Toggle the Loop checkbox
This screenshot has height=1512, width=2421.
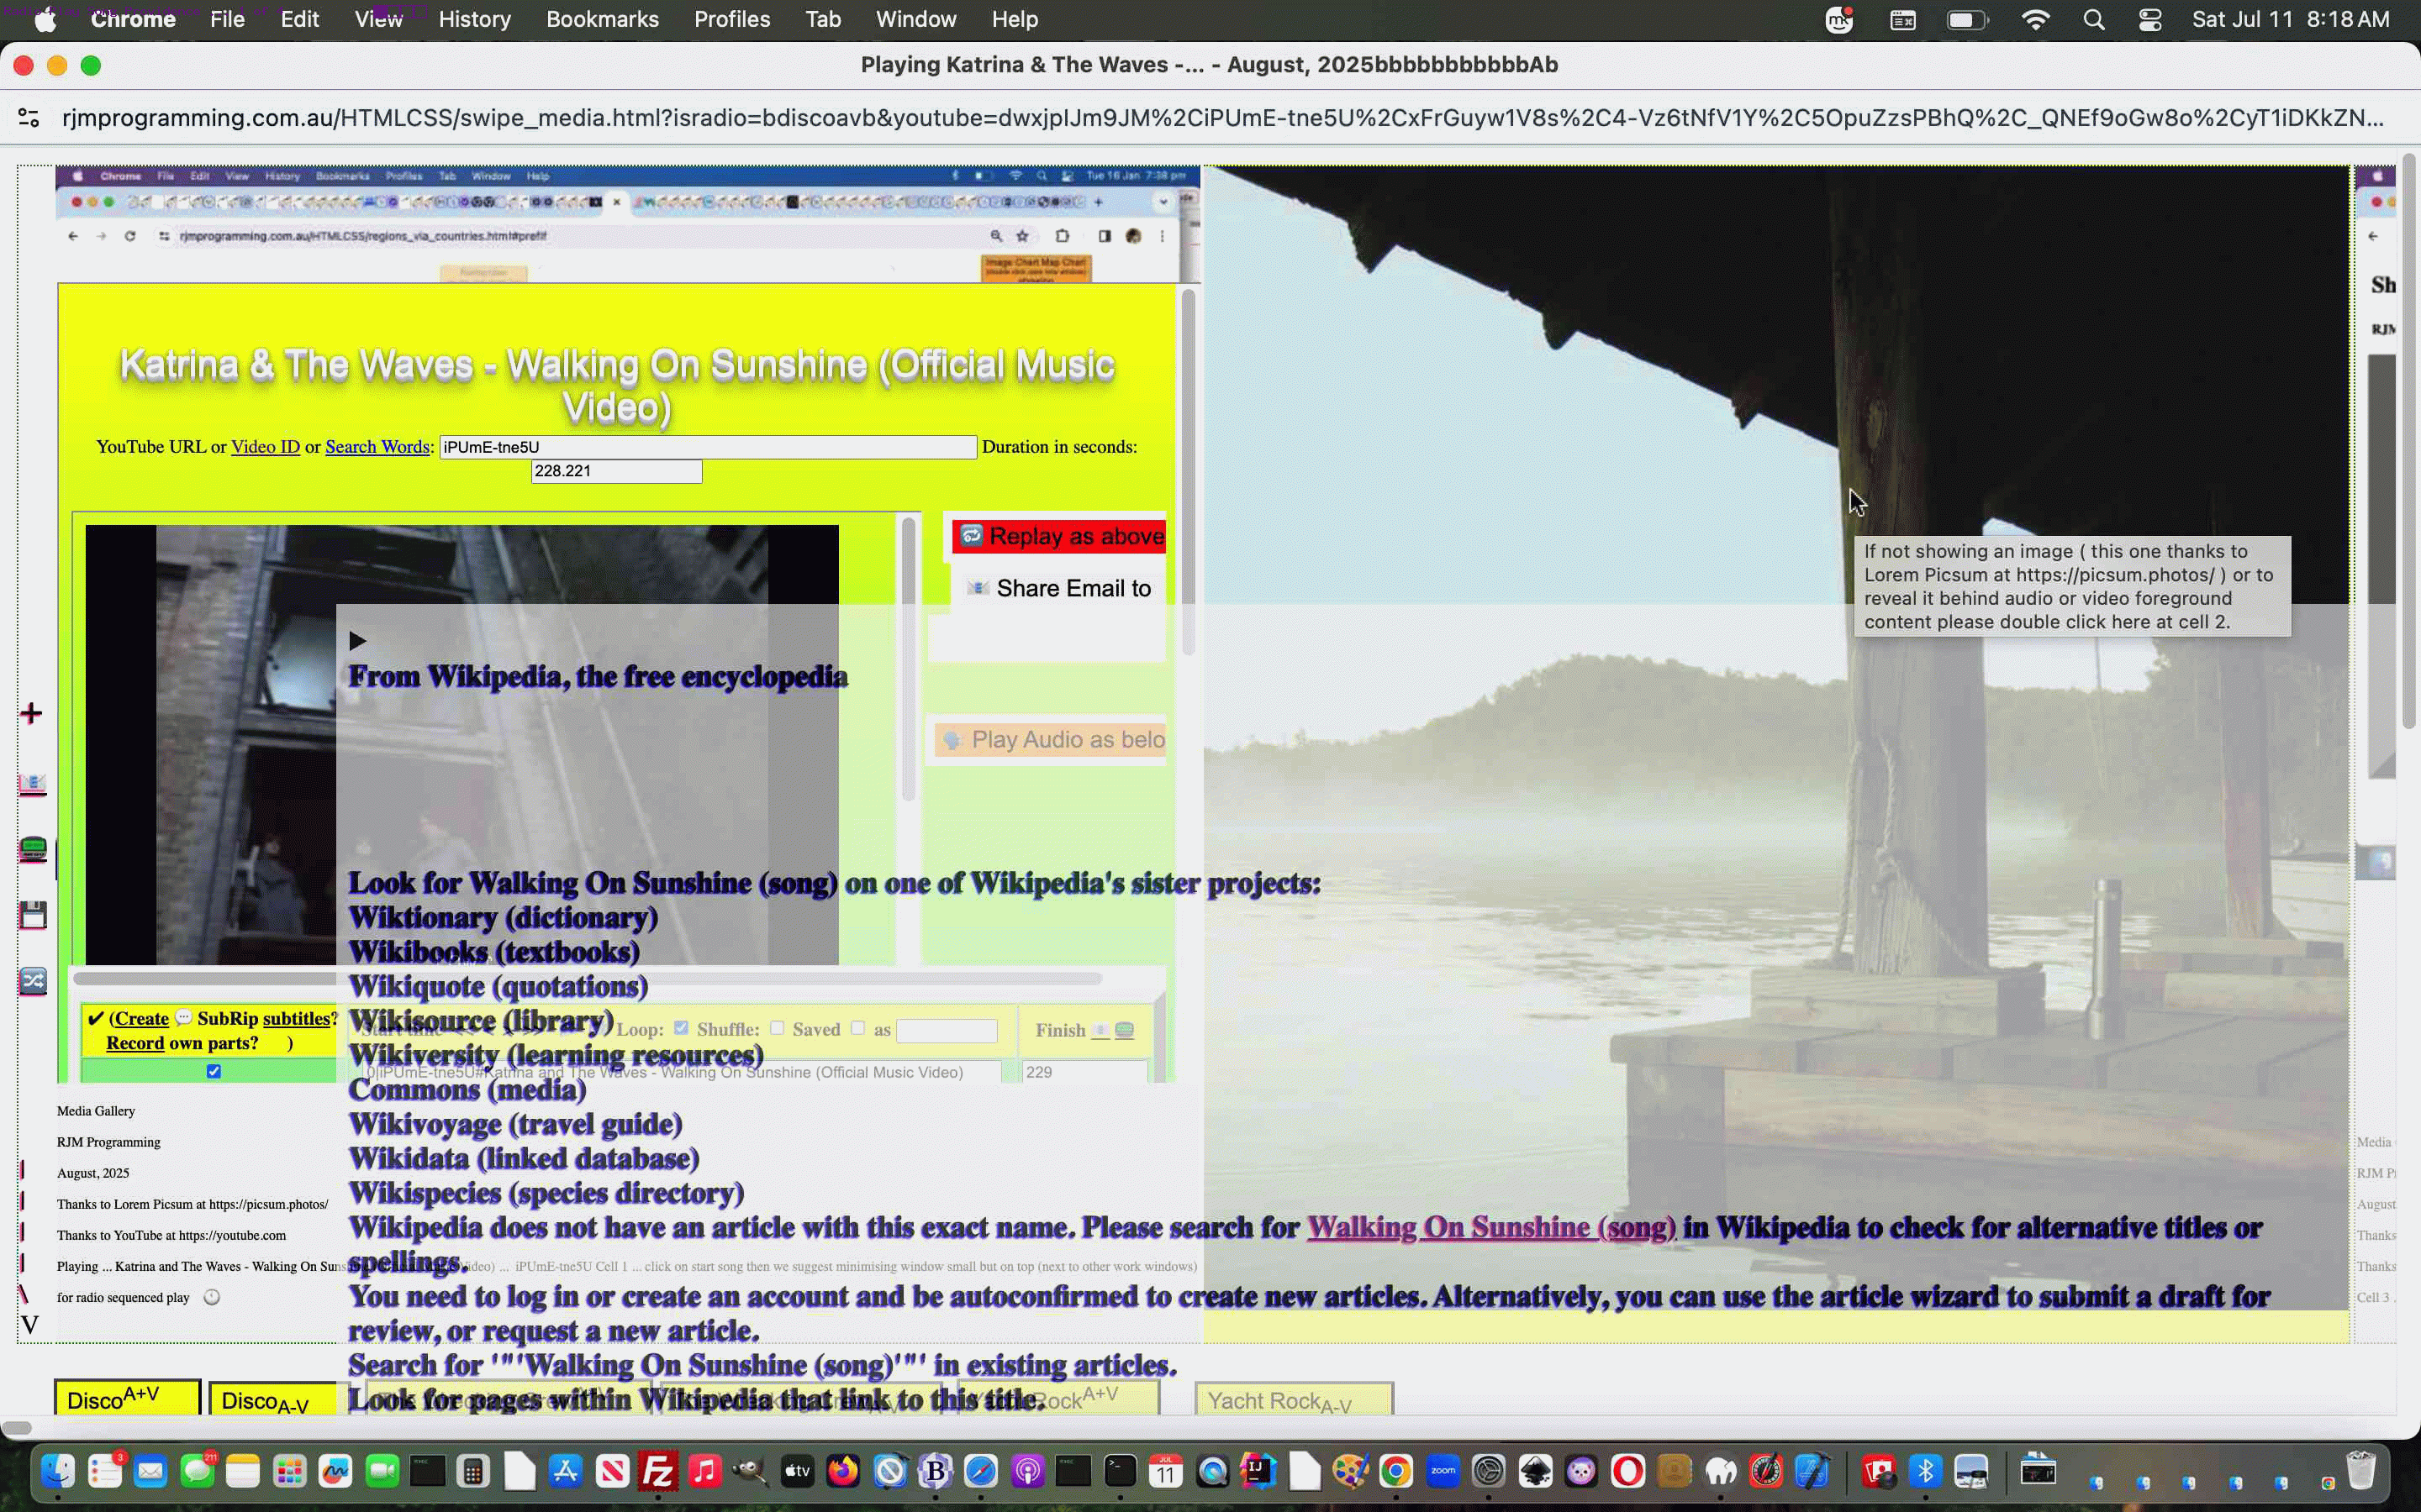coord(681,1028)
